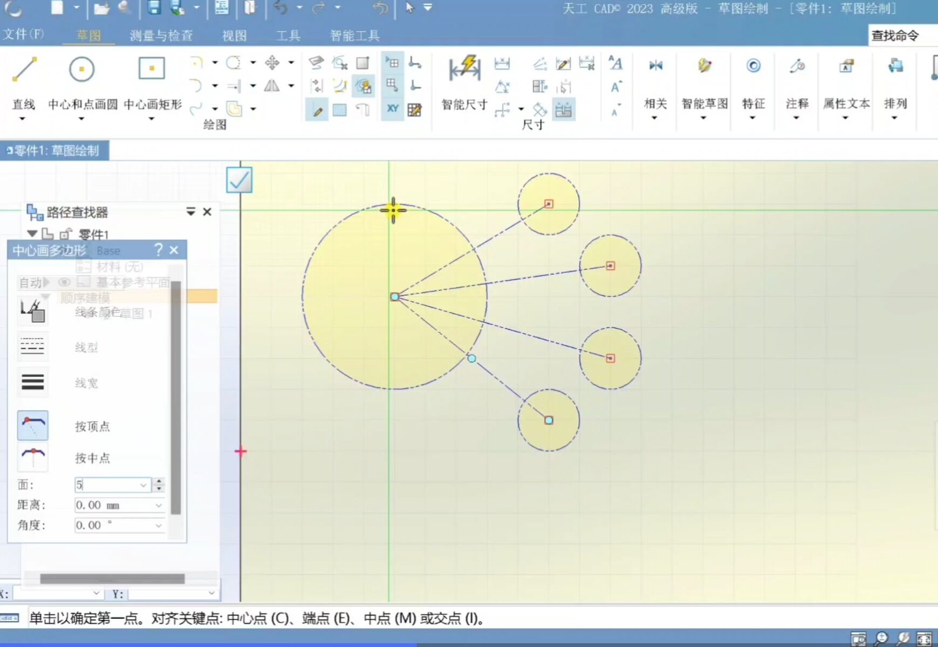Close the Path Finder (路径查找器) panel
This screenshot has height=647, width=938.
pos(207,212)
